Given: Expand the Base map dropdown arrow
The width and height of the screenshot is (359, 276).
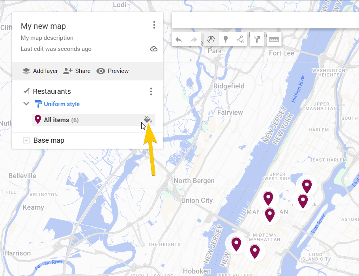Looking at the screenshot, I should tap(26, 140).
